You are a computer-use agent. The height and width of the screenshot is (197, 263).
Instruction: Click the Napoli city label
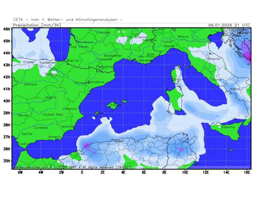(x=235, y=89)
